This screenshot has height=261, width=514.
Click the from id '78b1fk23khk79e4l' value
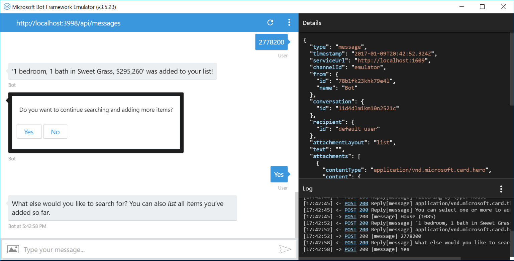tap(366, 81)
